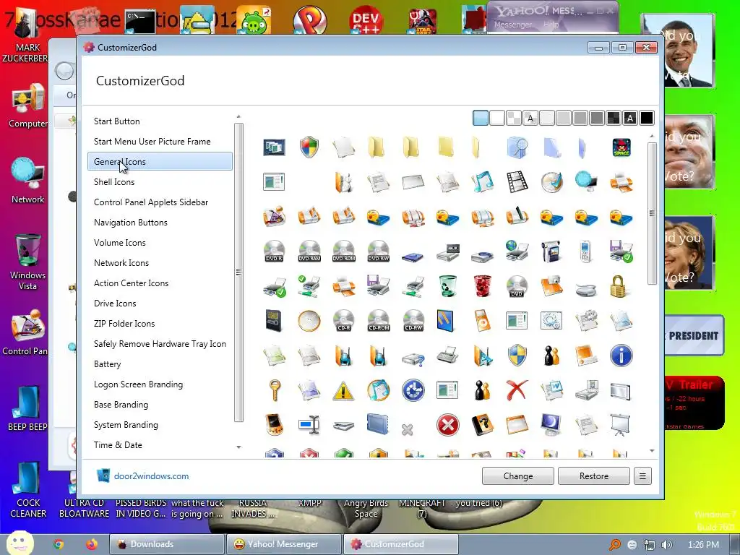The width and height of the screenshot is (740, 555).
Task: Select the DVD-RW disc icon
Action: click(x=379, y=251)
